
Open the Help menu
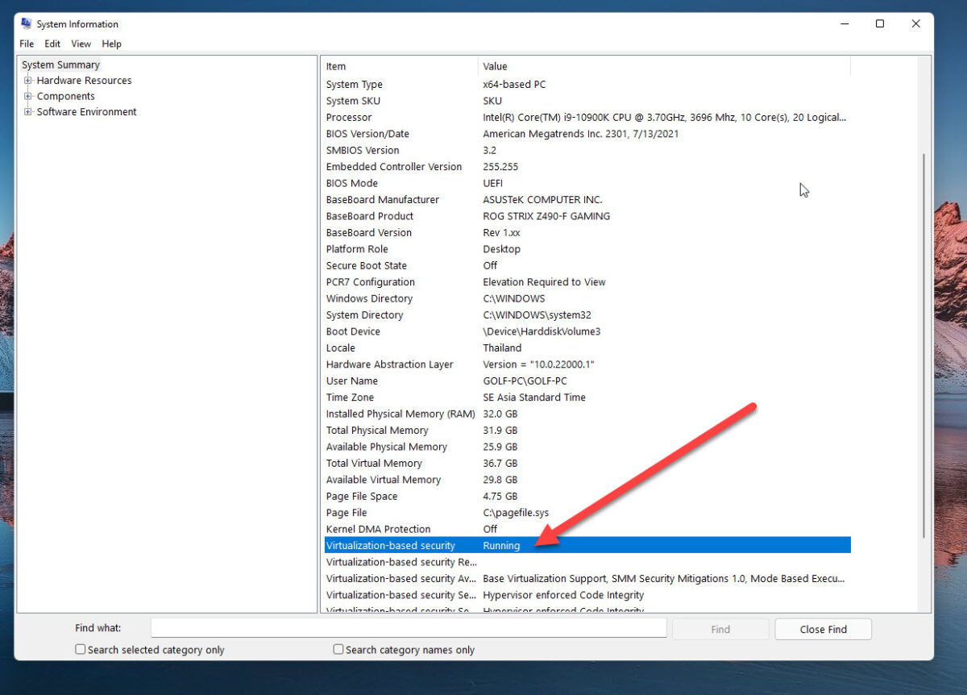click(x=111, y=44)
